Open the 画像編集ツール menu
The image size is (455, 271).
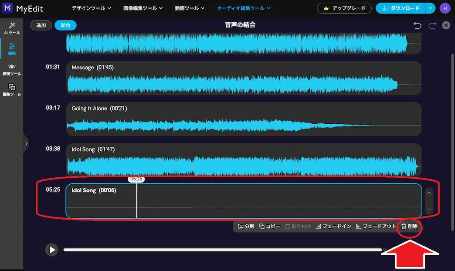coord(143,8)
